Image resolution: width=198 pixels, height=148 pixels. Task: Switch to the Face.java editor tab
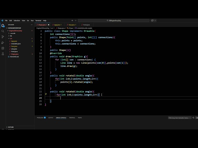(x=71, y=25)
